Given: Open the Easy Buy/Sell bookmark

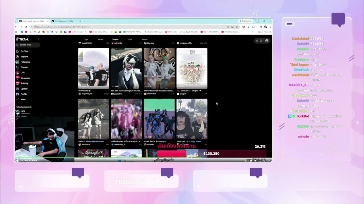Looking at the screenshot, I should (189, 32).
